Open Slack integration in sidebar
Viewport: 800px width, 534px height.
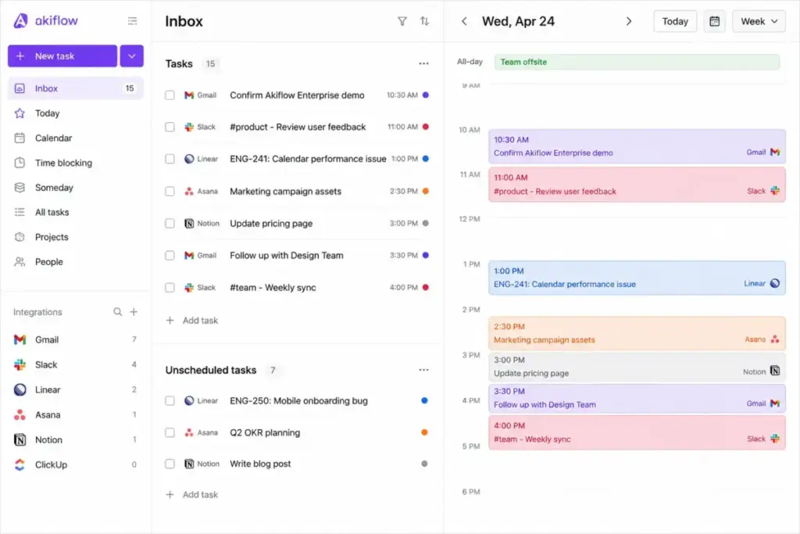75,364
